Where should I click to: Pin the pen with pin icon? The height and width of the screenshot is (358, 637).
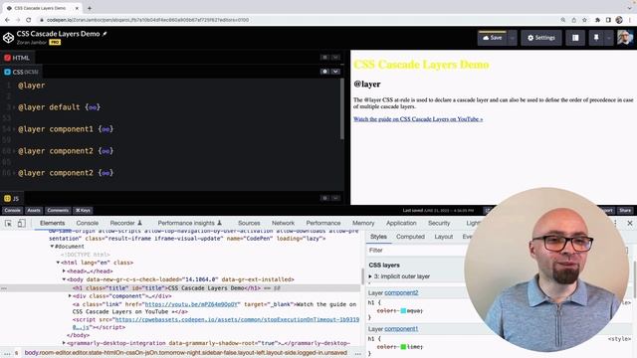coord(596,38)
